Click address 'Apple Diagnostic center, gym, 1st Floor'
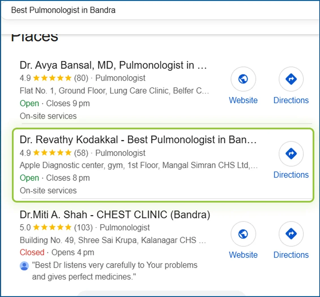This screenshot has width=320, height=297. point(138,165)
